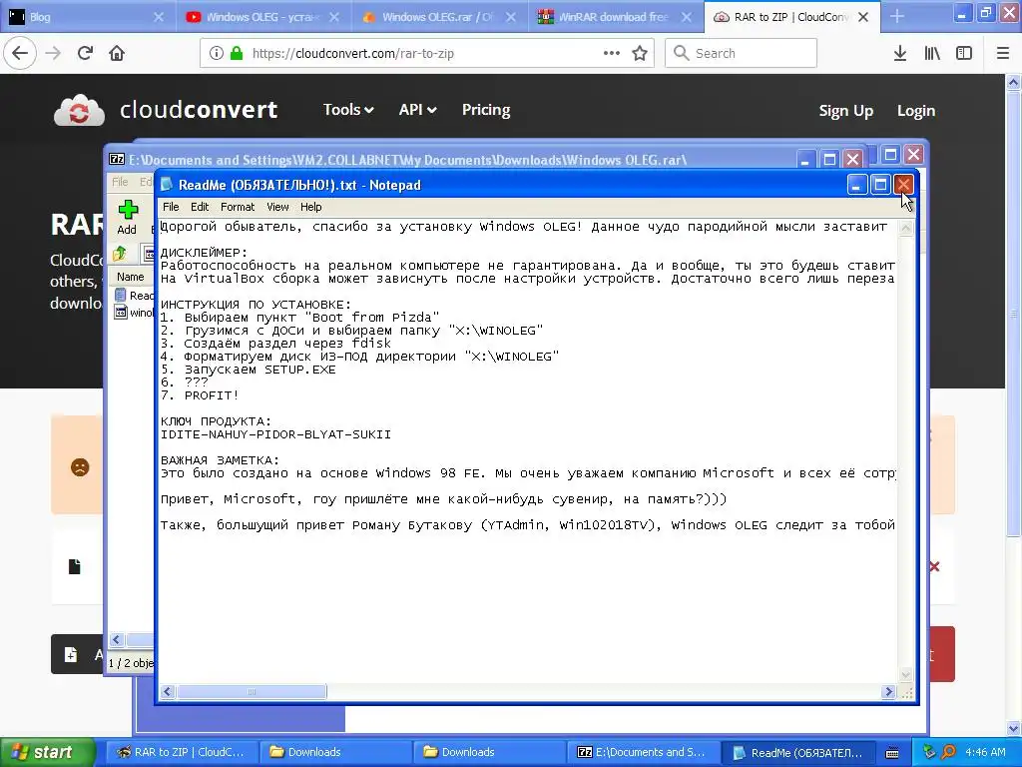Open the Notepad Format menu
Image resolution: width=1022 pixels, height=767 pixels.
[238, 207]
